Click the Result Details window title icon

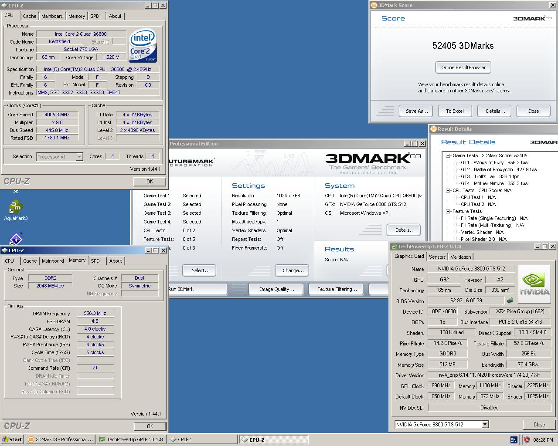433,129
